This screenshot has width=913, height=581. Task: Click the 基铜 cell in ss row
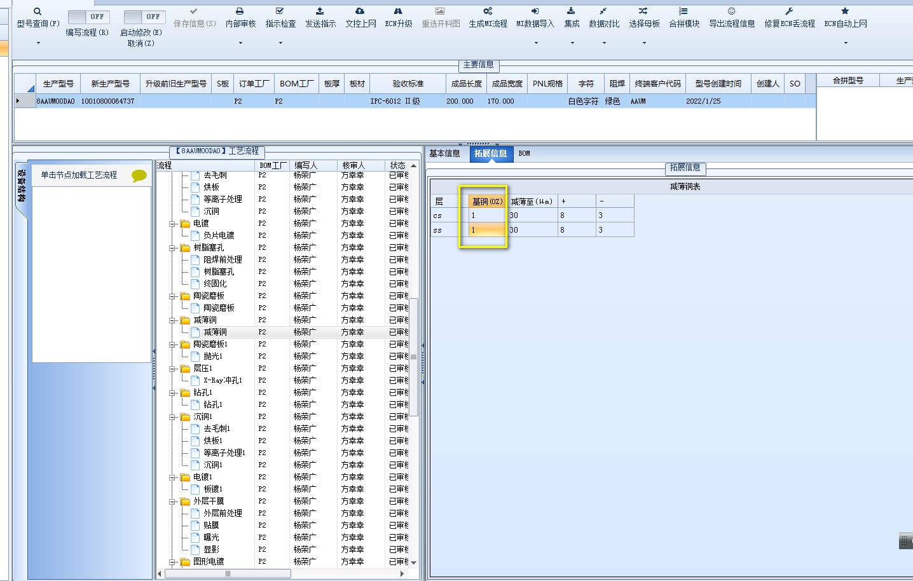[x=487, y=230]
